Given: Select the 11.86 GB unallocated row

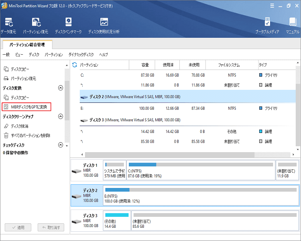Looking at the screenshot, I should click(187, 85).
